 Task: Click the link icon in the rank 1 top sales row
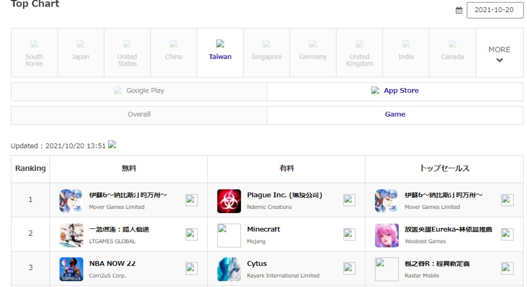507,199
